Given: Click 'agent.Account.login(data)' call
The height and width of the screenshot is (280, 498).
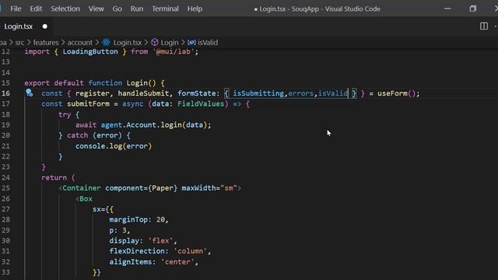Looking at the screenshot, I should pos(154,124).
